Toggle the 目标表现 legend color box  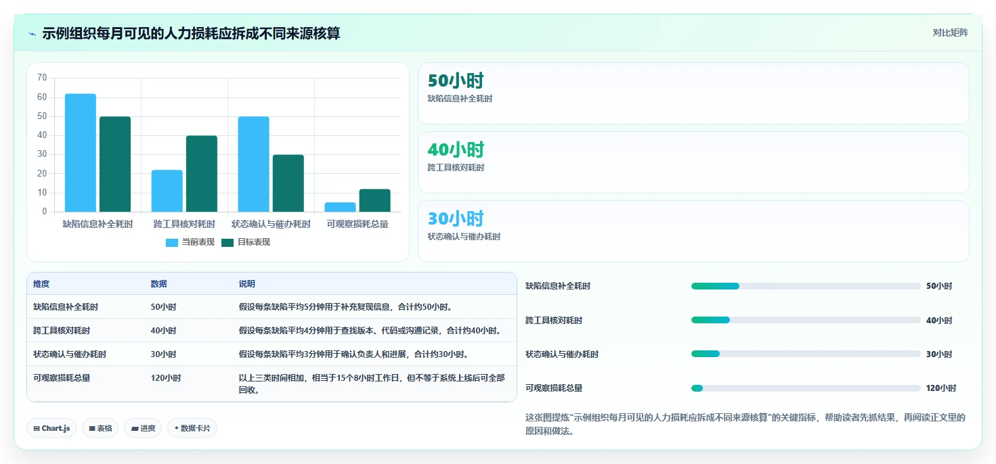pos(228,242)
